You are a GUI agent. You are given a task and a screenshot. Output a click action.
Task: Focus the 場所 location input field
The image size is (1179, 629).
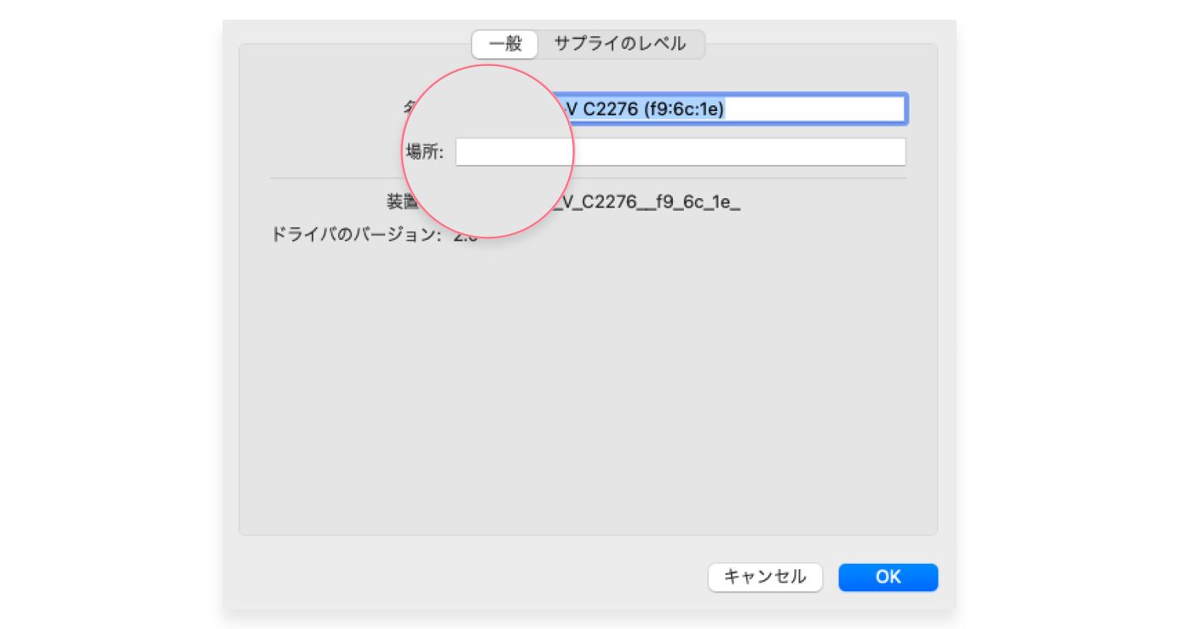681,152
